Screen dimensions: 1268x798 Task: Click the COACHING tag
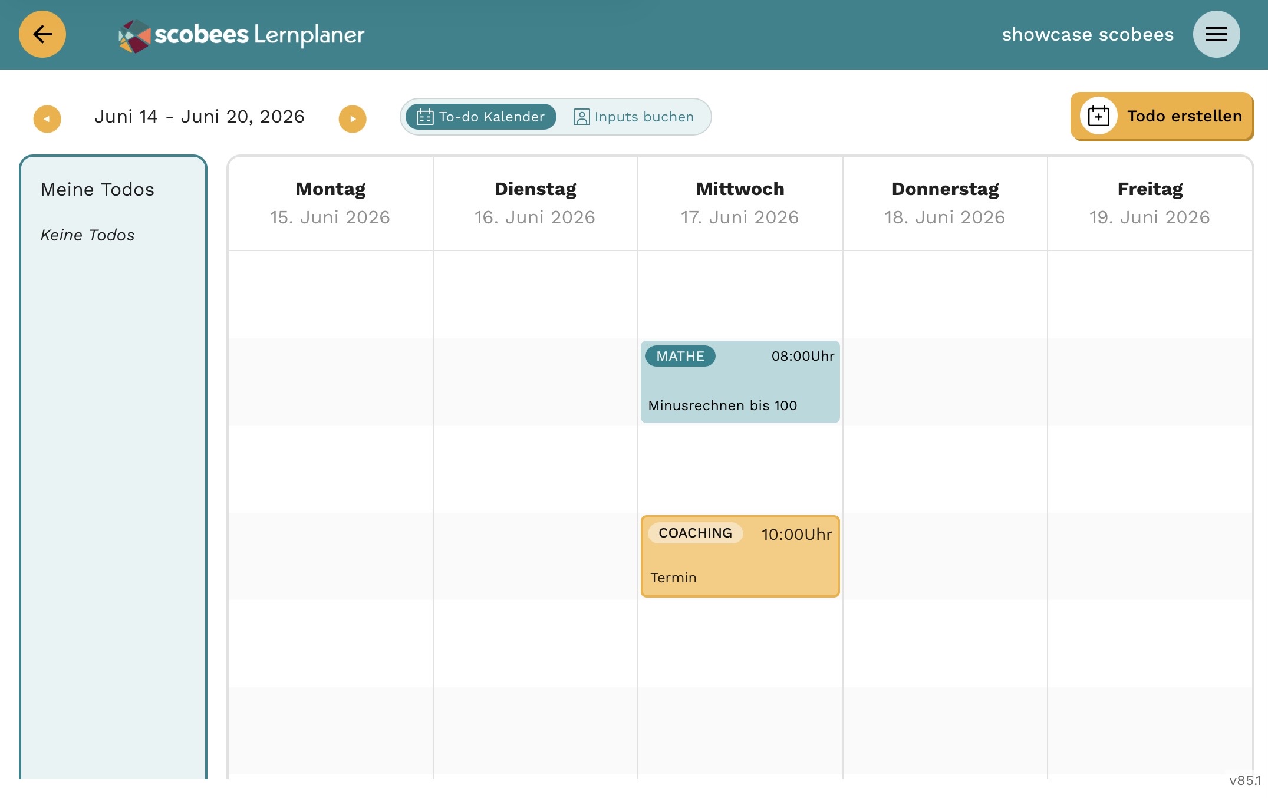coord(695,533)
